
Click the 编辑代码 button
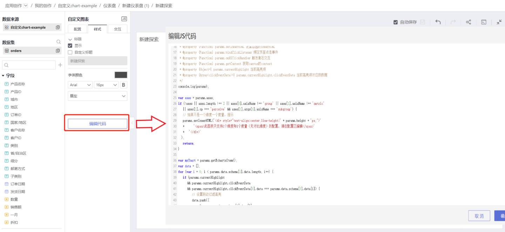pos(97,124)
